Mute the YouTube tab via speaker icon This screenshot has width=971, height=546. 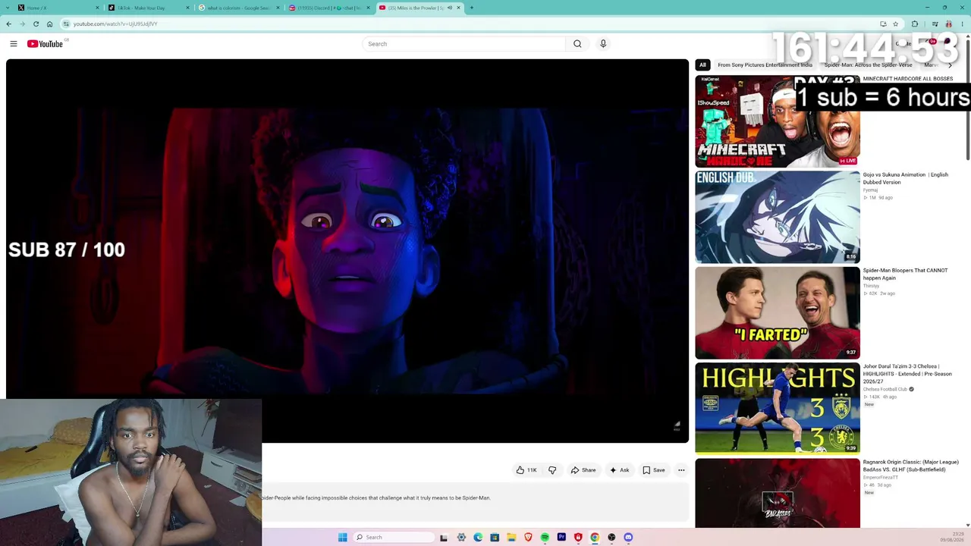click(x=449, y=8)
